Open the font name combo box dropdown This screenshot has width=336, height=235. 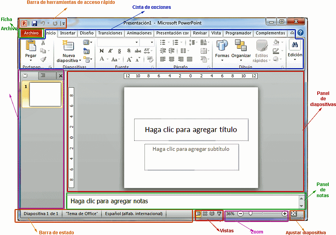(136, 42)
